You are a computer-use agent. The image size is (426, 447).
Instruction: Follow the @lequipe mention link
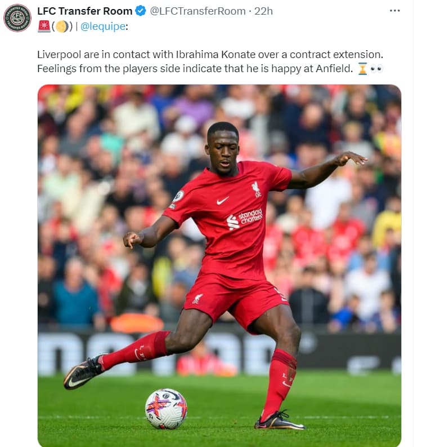pyautogui.click(x=103, y=26)
